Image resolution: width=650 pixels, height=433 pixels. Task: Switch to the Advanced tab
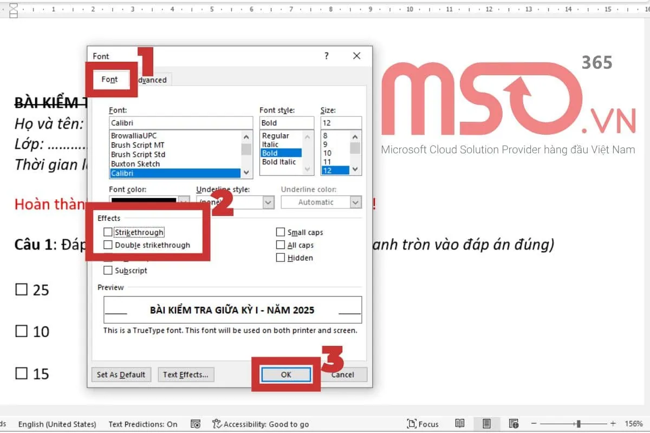click(x=153, y=80)
